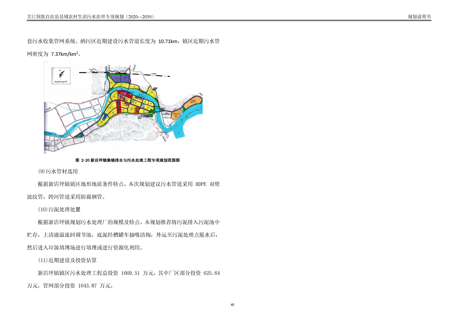The height and width of the screenshot is (324, 458).
Task: Click the scale bar below the compass
Action: pyautogui.click(x=61, y=82)
